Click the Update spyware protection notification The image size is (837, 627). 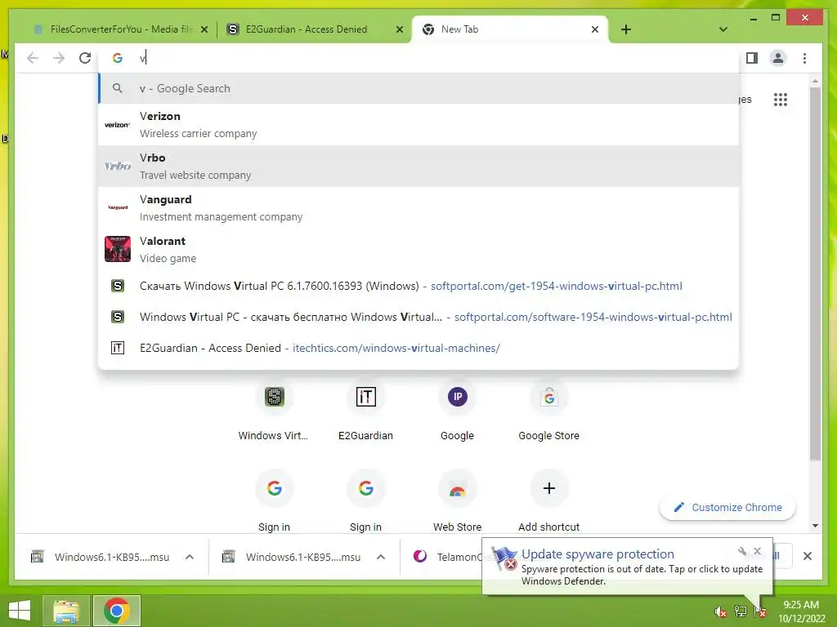[x=627, y=567]
